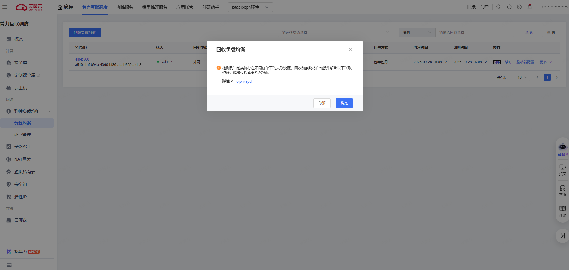
Task: Switch to 模型推理服务 tab
Action: tap(155, 7)
